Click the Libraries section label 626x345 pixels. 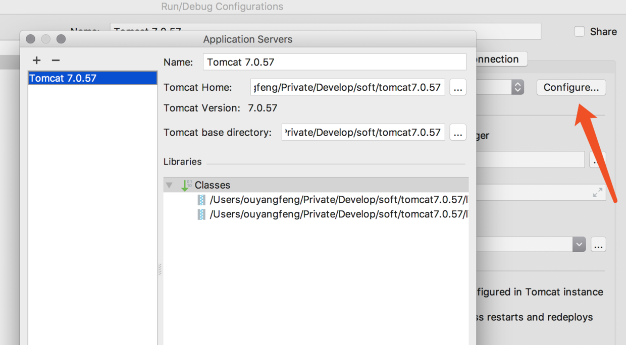tap(183, 161)
